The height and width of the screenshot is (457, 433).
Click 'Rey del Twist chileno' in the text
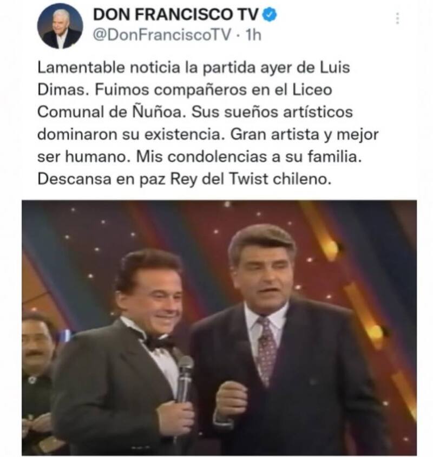click(251, 179)
